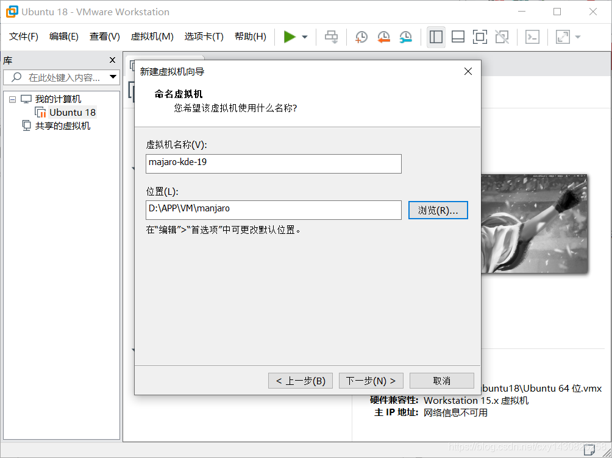Toggle the library sidebar view icon

436,37
